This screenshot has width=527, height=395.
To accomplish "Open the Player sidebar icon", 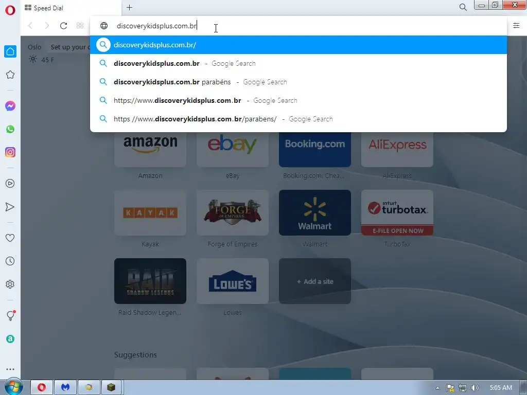I will coord(10,184).
